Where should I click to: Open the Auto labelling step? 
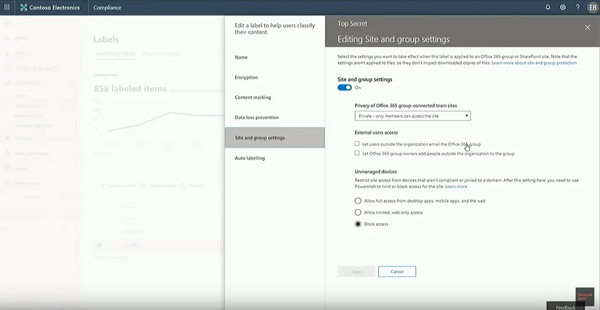click(x=250, y=158)
